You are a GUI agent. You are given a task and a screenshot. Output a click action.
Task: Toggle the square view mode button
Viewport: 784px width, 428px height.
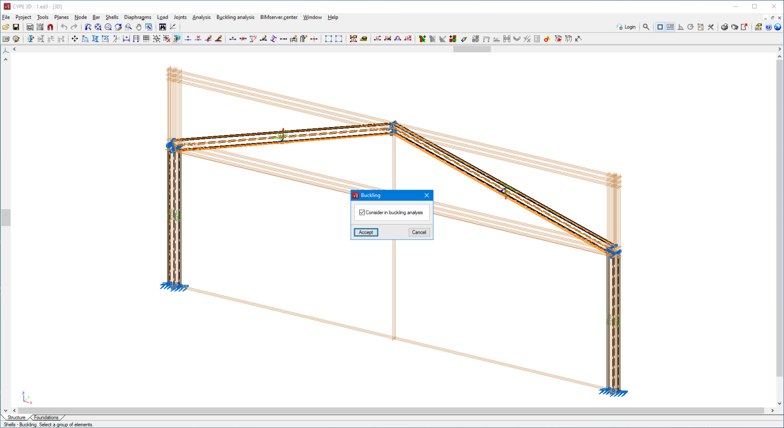[660, 27]
